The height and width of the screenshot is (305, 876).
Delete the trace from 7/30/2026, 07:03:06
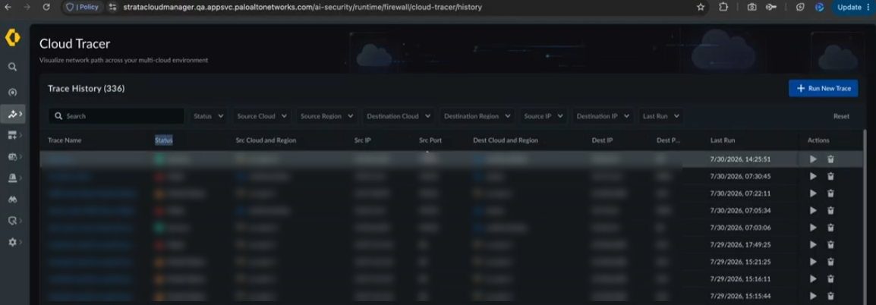830,228
